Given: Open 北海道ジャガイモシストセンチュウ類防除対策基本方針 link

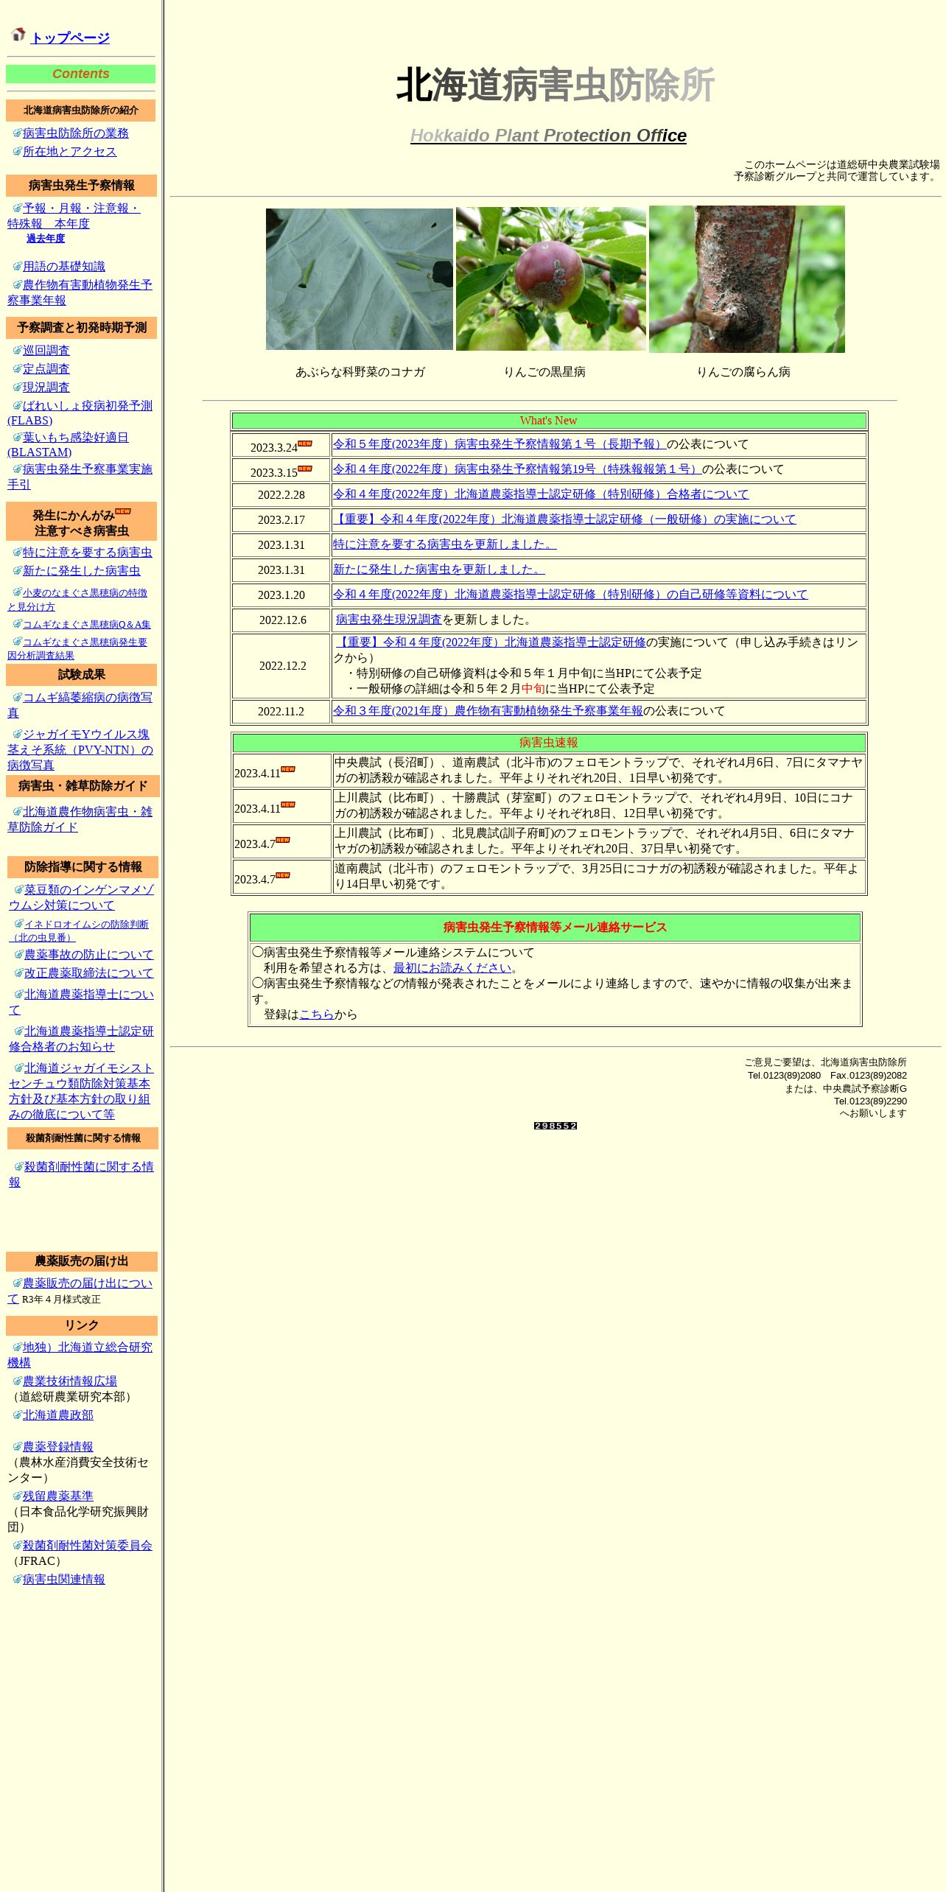Looking at the screenshot, I should click(x=81, y=1091).
